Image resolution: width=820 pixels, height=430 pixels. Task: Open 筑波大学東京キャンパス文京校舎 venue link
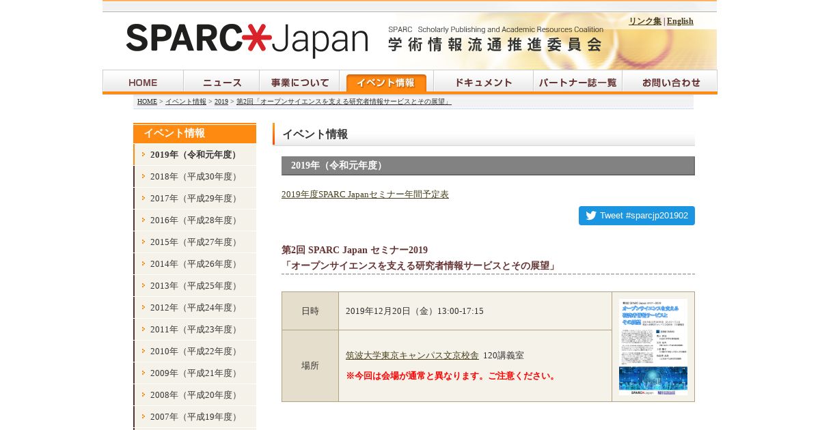412,356
